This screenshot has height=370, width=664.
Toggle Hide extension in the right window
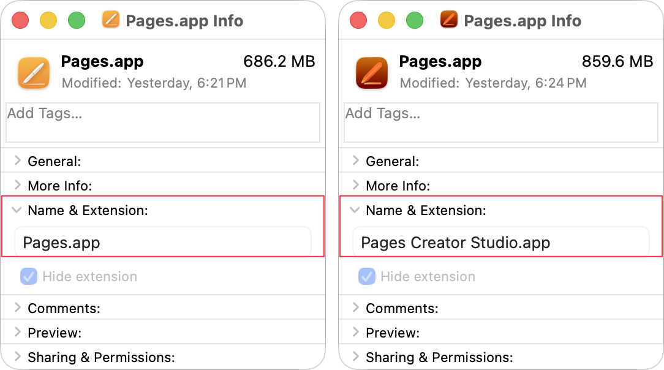click(x=367, y=276)
